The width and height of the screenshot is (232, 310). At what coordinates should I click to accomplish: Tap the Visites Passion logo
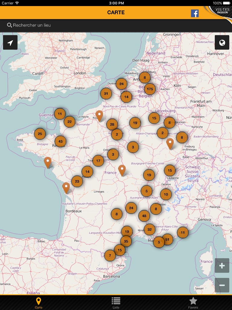(x=222, y=12)
